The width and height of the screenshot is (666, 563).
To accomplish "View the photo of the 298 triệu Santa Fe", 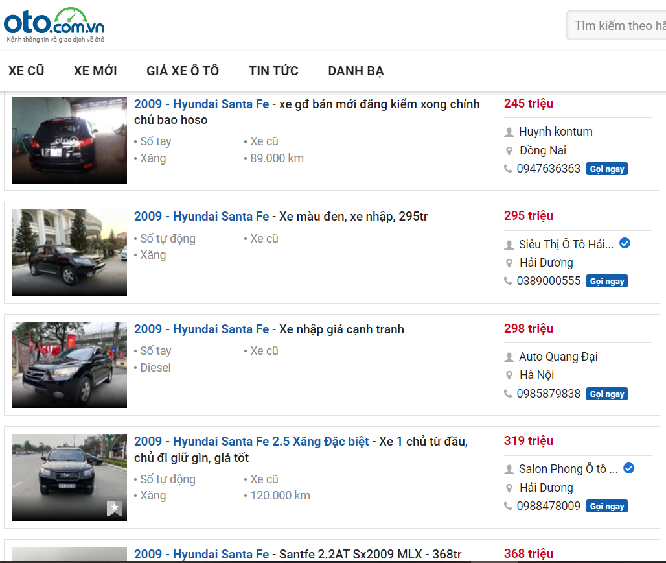I will 69,365.
